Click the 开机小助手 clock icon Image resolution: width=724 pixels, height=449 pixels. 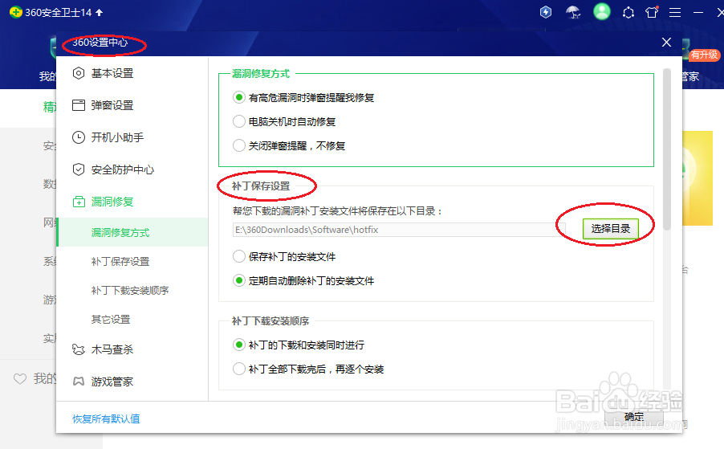[x=79, y=137]
